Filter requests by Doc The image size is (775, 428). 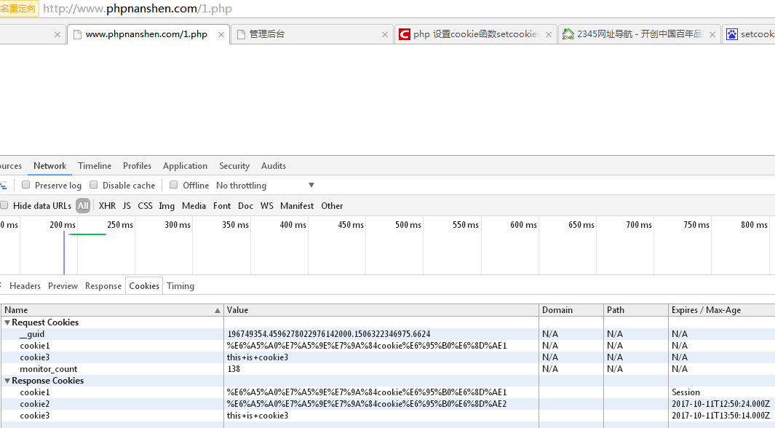245,205
